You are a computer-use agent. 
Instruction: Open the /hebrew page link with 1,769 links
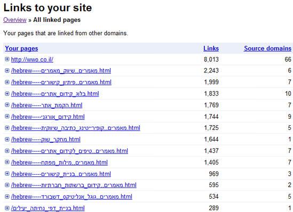46,105
